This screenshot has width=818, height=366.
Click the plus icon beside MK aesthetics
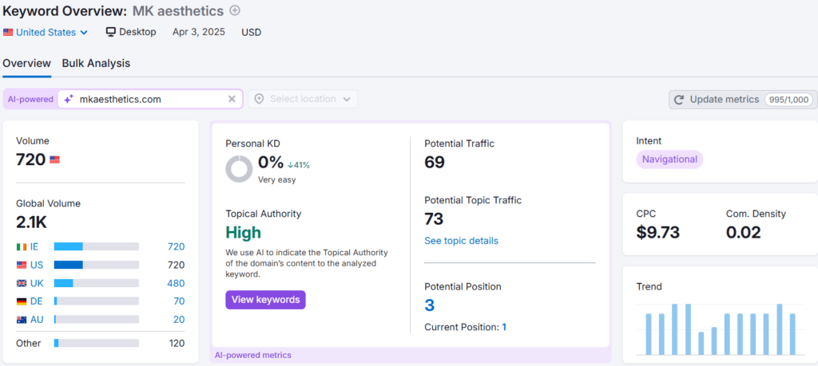(236, 10)
